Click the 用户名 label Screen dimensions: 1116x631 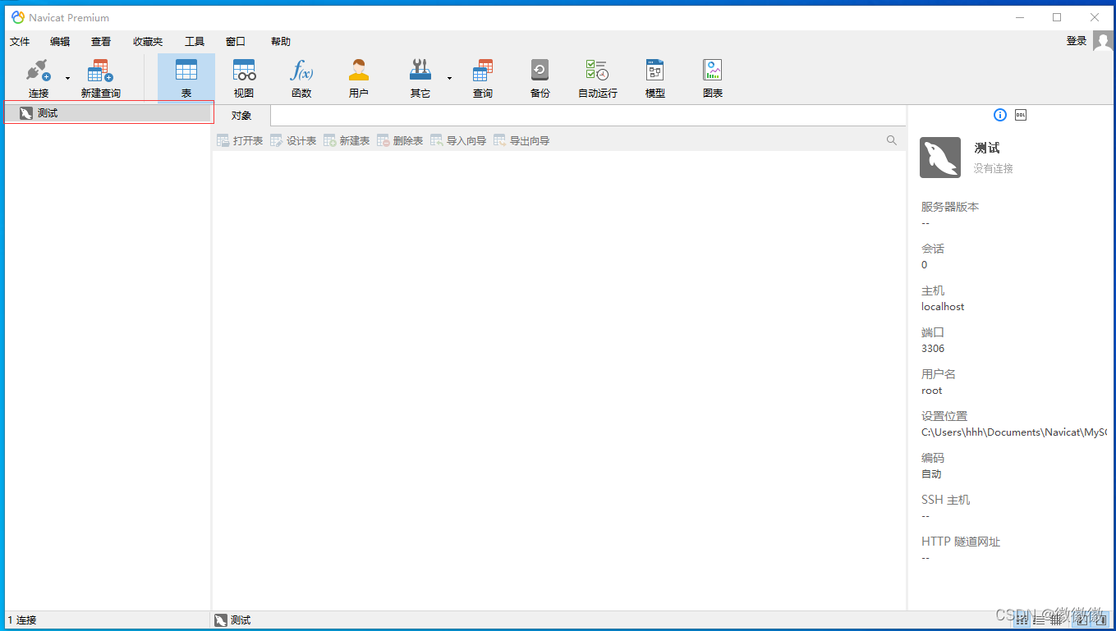(939, 374)
